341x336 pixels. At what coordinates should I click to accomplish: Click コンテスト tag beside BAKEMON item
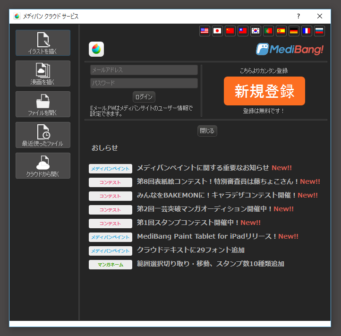click(111, 196)
